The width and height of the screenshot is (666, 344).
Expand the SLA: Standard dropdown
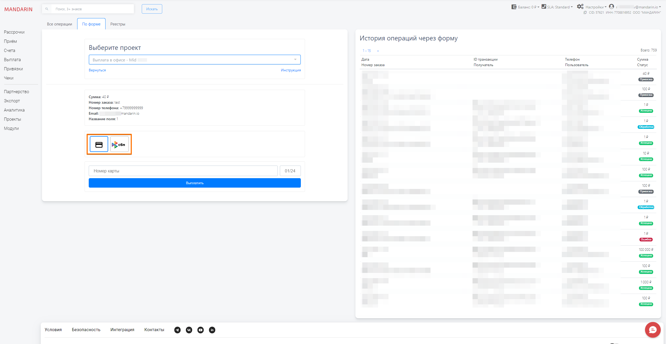click(557, 7)
